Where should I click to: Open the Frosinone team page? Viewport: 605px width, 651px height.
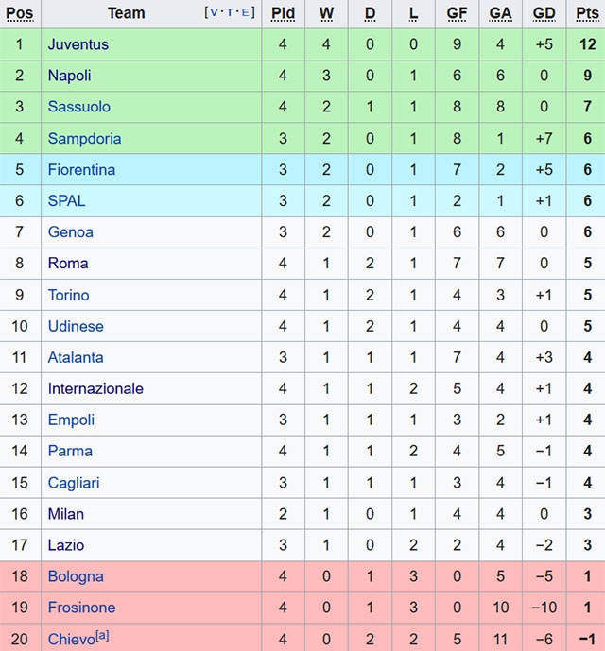point(82,608)
